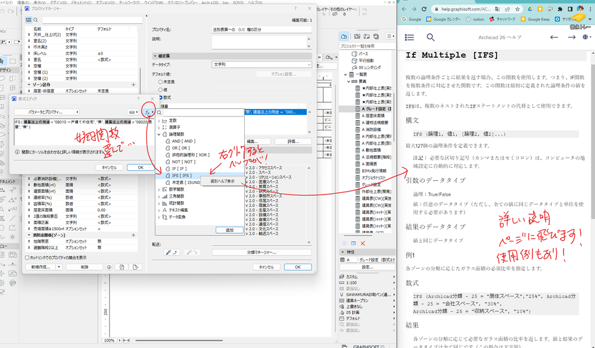Expand the 定数 group
This screenshot has width=595, height=348.
(159, 121)
